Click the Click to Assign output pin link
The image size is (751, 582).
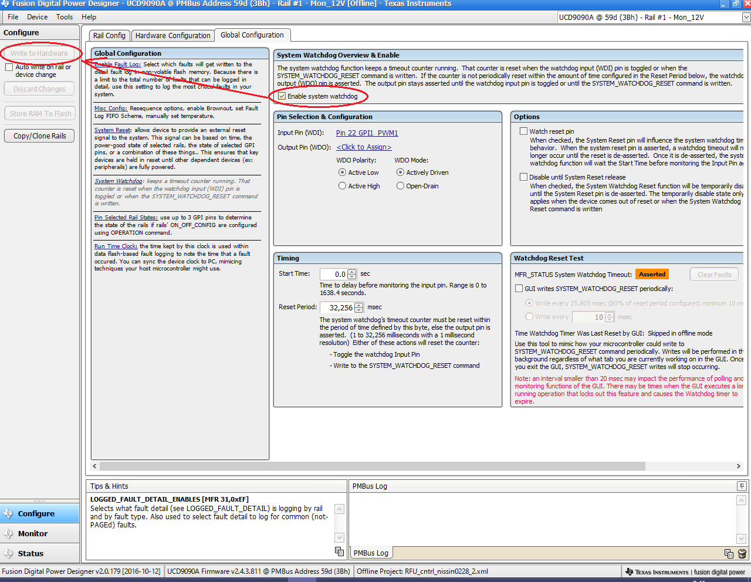point(364,147)
